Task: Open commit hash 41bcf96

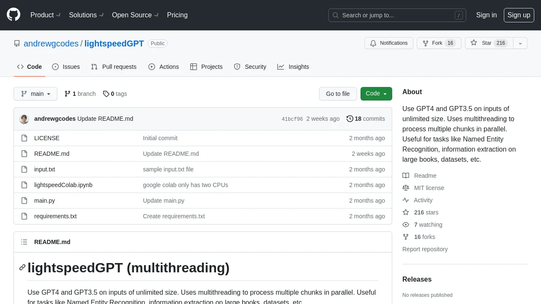Action: click(x=292, y=119)
